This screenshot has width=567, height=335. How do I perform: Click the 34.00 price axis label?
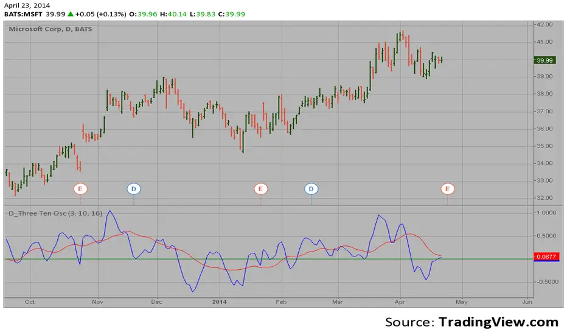tap(545, 163)
